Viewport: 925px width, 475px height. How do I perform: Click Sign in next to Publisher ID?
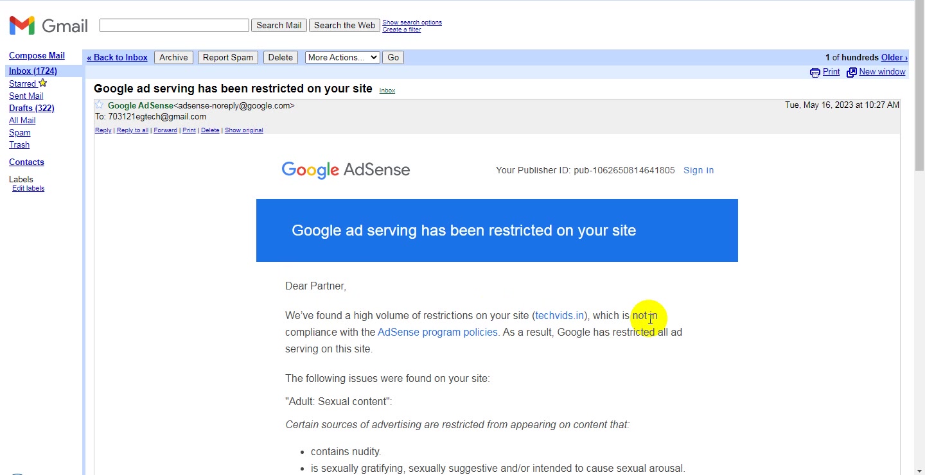click(x=698, y=170)
